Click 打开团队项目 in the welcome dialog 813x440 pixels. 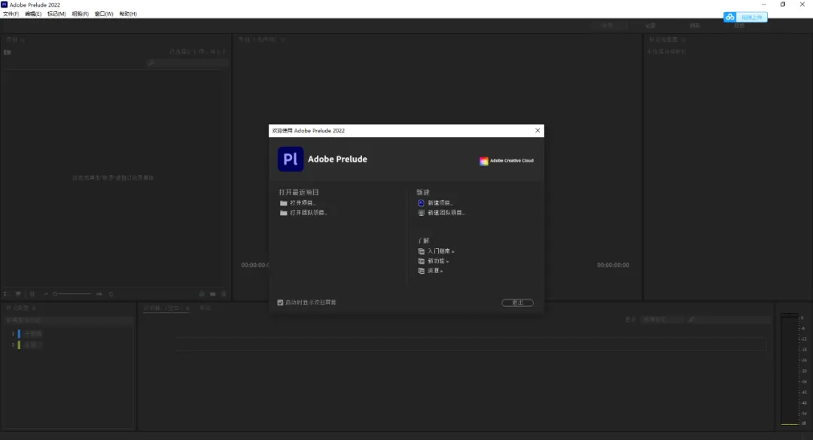pos(308,213)
